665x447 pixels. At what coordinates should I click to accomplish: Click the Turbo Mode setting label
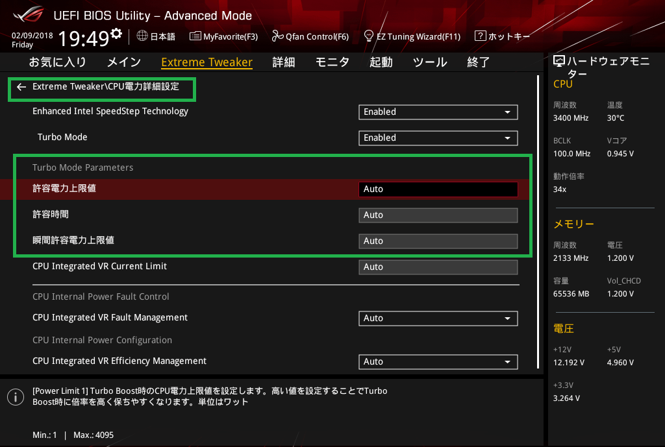62,138
